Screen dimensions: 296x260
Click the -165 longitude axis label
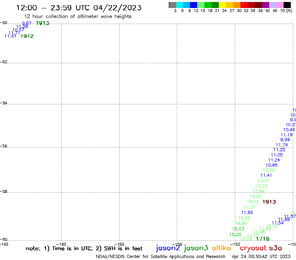[4, 244]
